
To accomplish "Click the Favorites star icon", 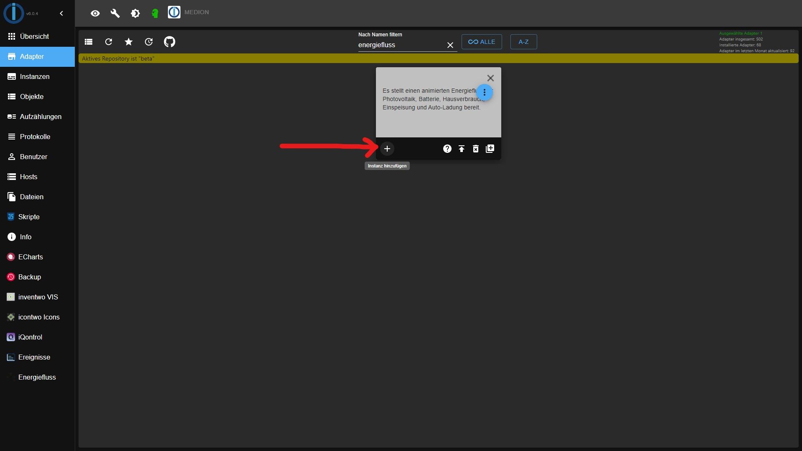I will [128, 41].
